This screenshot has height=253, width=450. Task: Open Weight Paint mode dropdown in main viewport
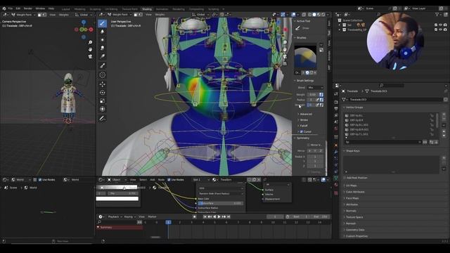pyautogui.click(x=119, y=15)
